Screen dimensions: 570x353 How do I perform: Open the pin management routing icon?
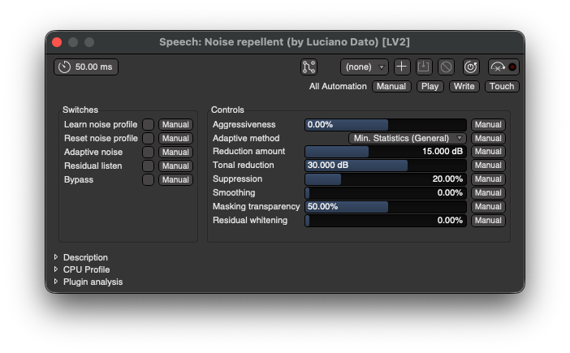coord(309,67)
